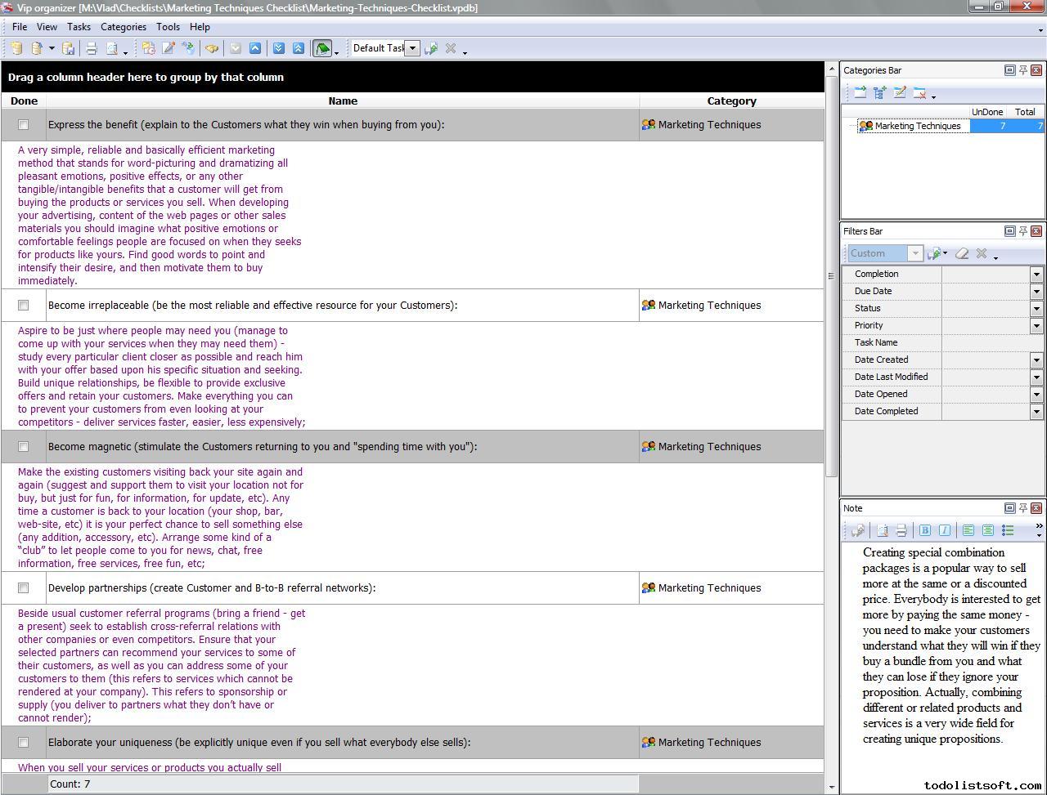
Task: Sort by the Category column header
Action: pyautogui.click(x=731, y=101)
